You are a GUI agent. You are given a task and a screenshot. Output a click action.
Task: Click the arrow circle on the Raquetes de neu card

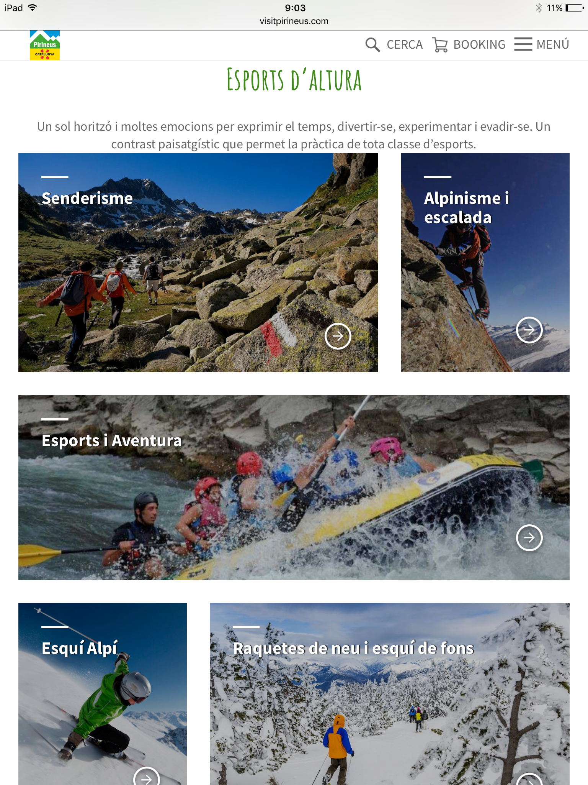click(x=529, y=780)
